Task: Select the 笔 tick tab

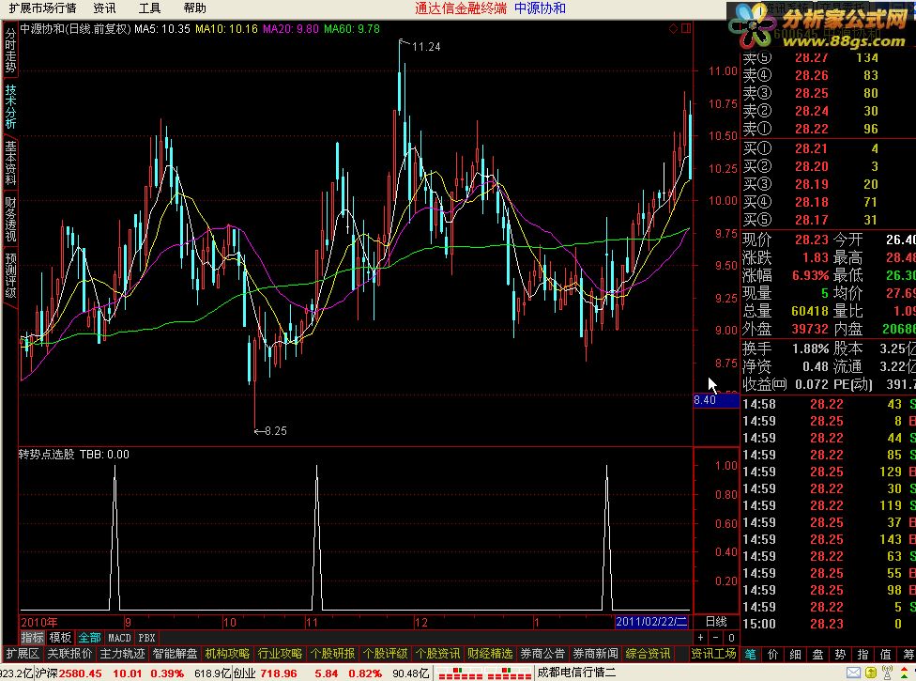Action: [751, 654]
